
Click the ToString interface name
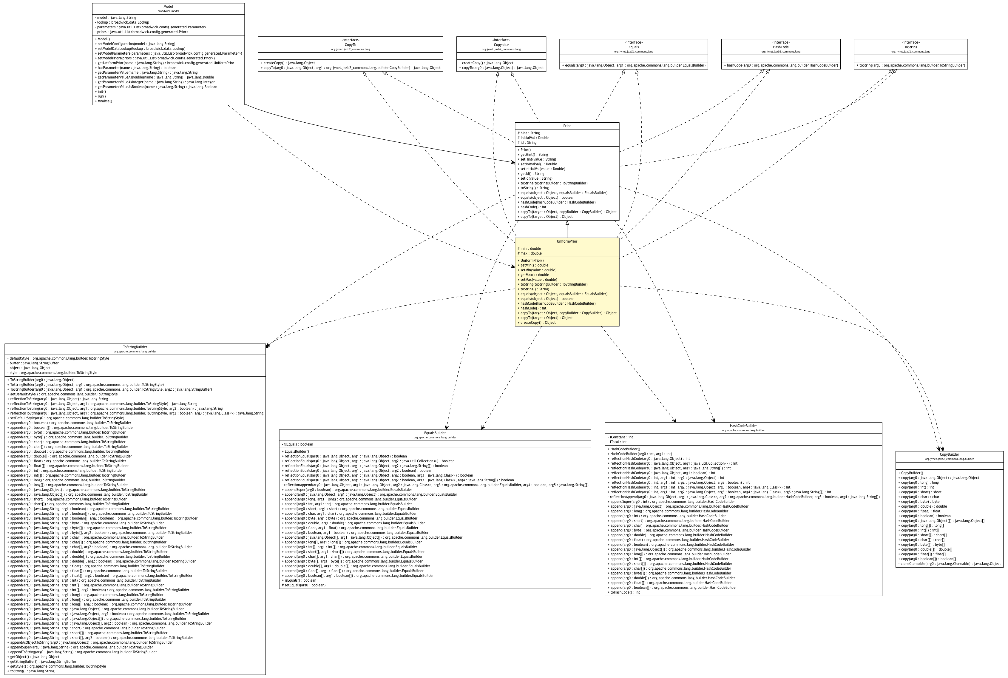pyautogui.click(x=910, y=47)
